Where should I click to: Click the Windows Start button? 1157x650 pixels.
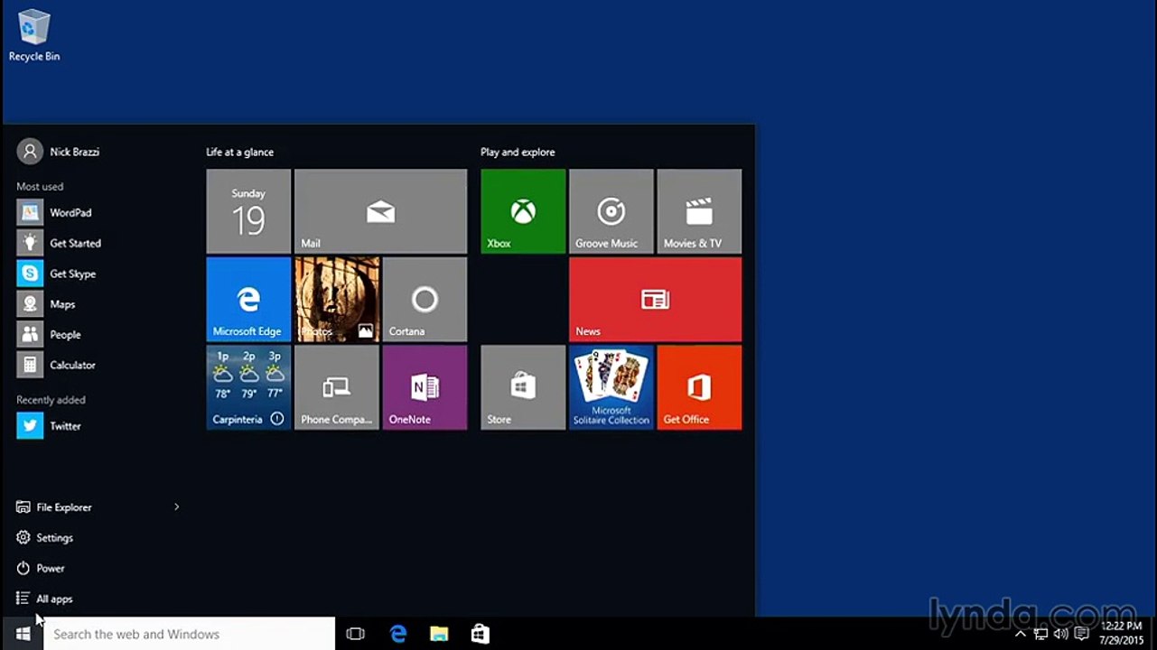23,634
